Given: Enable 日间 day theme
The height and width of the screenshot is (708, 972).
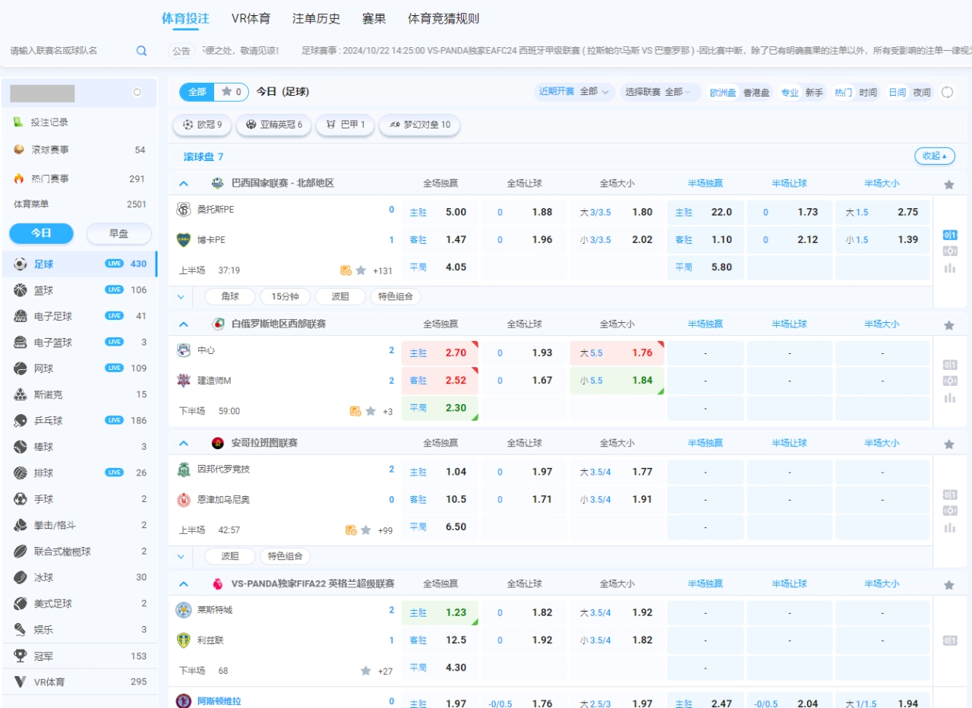Looking at the screenshot, I should click(897, 93).
